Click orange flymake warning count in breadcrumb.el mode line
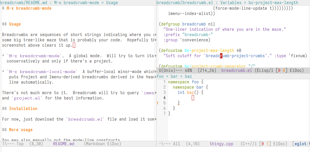 click(284, 71)
